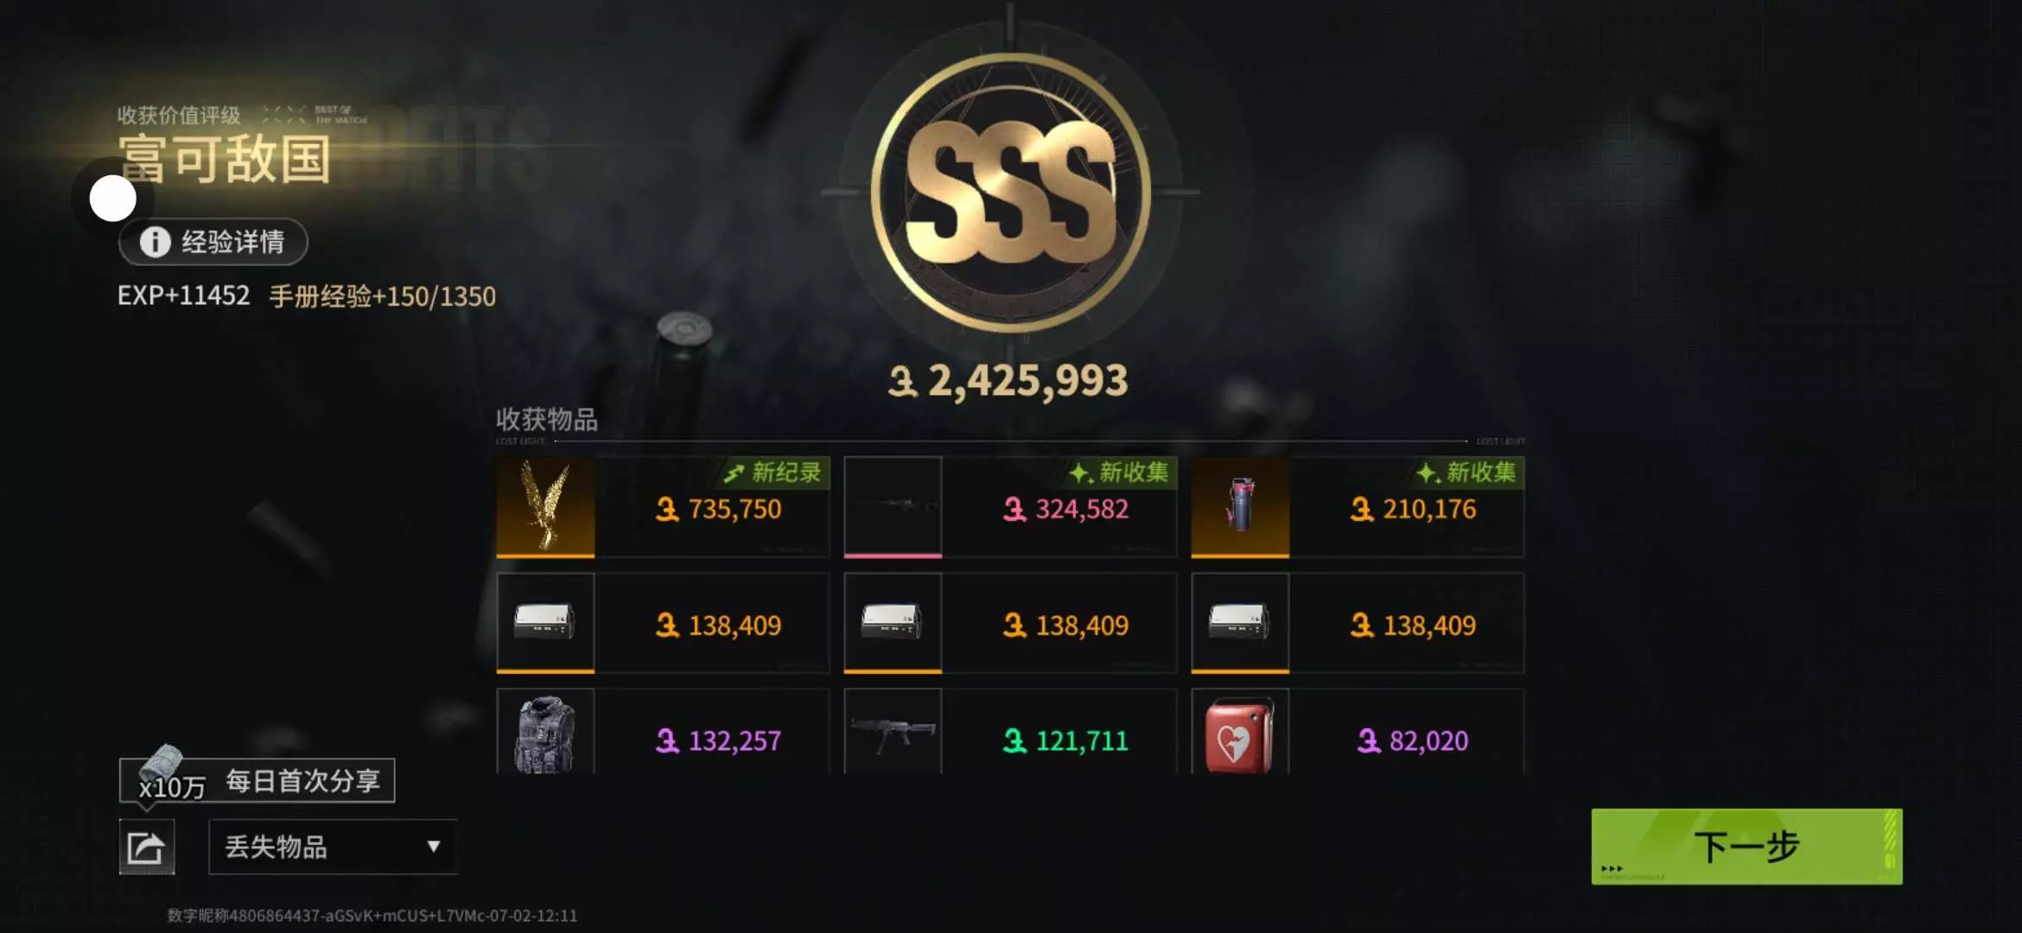2022x933 pixels.
Task: Select the golden eagle statue item
Action: (x=545, y=506)
